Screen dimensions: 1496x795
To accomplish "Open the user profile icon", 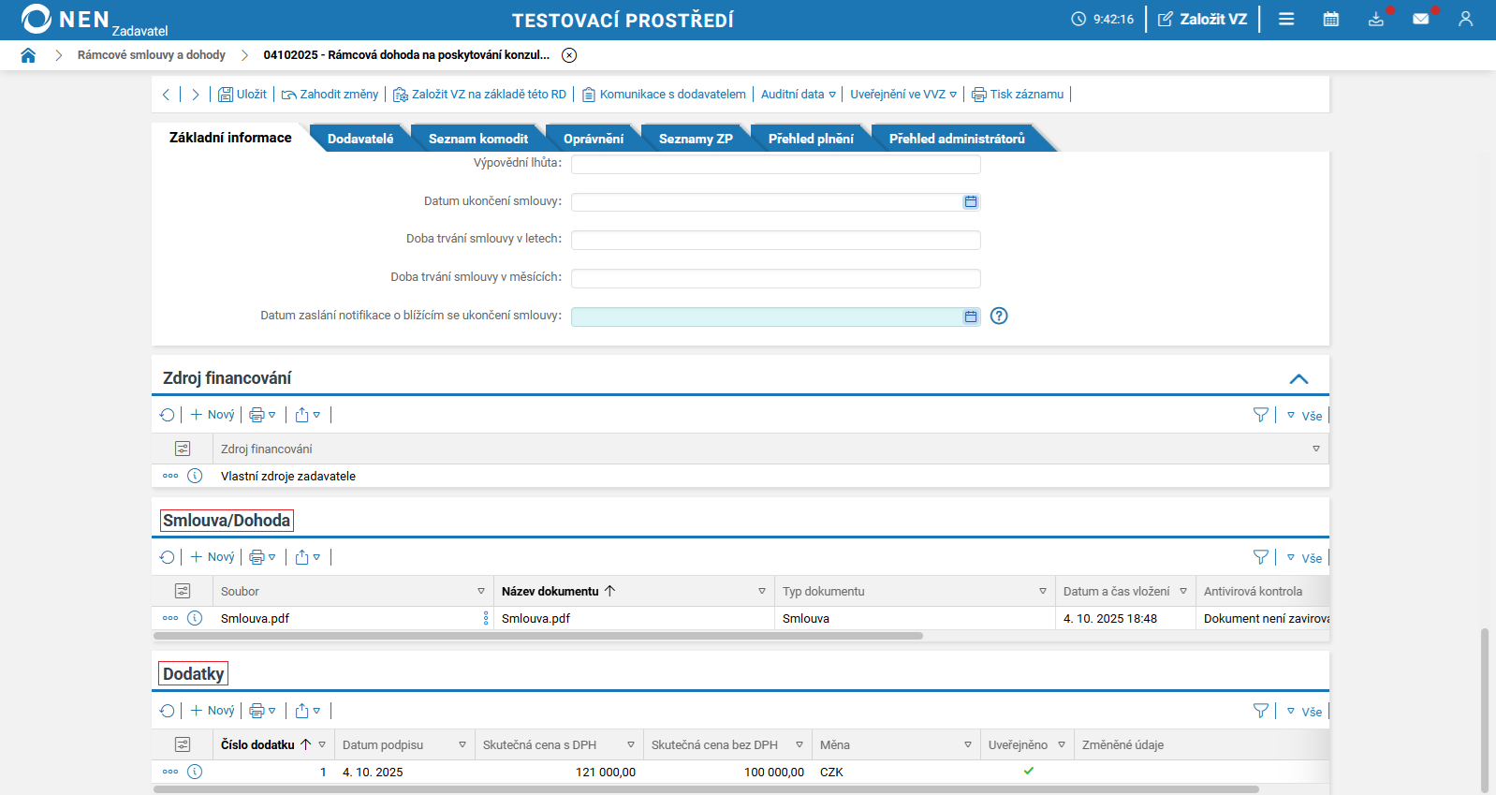I will click(1465, 19).
